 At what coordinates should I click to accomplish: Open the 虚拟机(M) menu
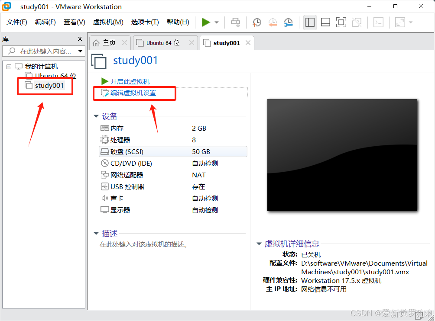click(x=108, y=22)
